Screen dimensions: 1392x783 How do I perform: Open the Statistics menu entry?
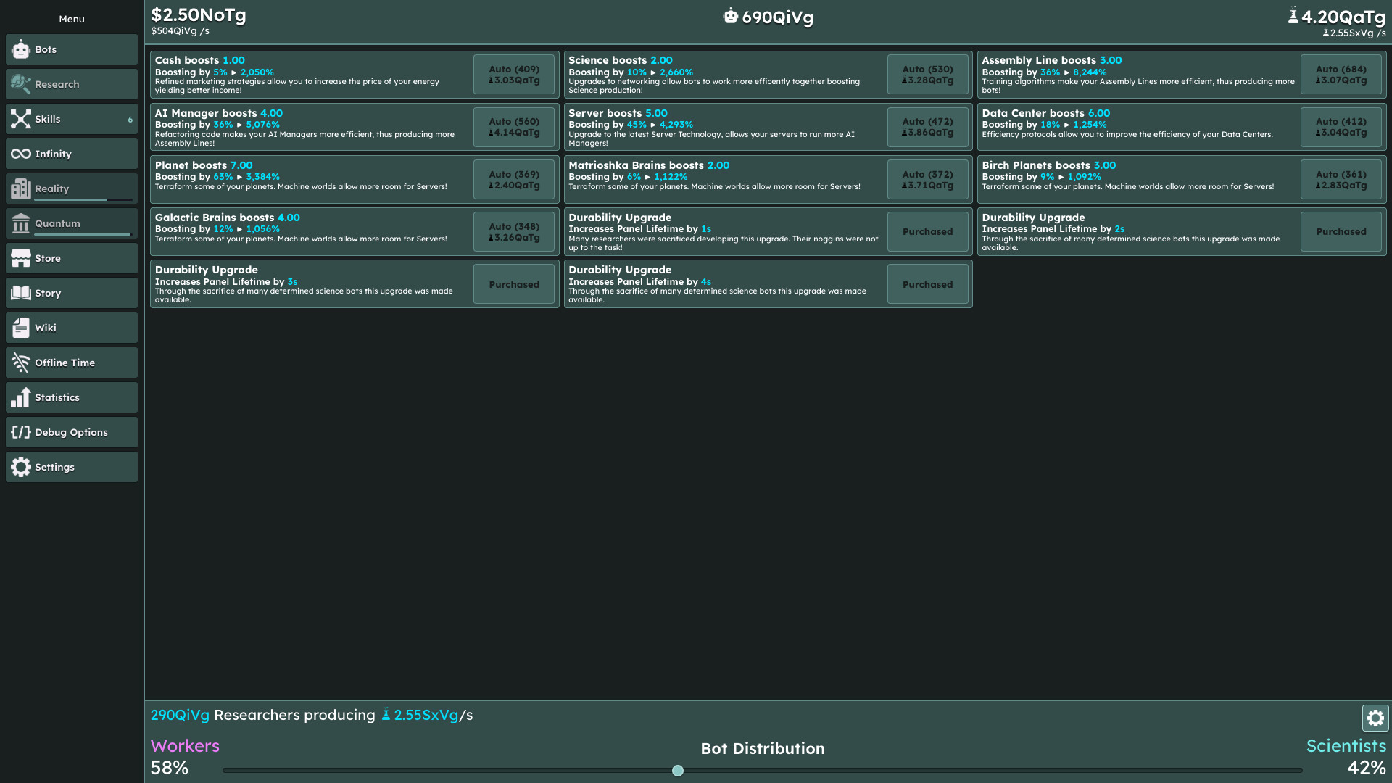72,397
